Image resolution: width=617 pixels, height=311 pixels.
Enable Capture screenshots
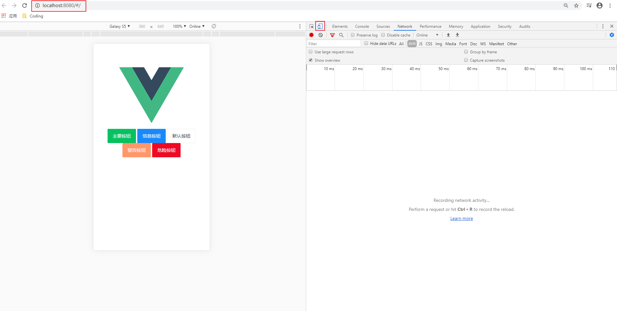coord(466,60)
